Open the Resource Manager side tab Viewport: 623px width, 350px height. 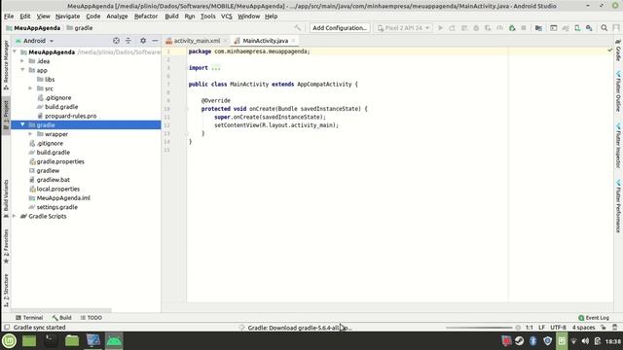click(x=6, y=65)
